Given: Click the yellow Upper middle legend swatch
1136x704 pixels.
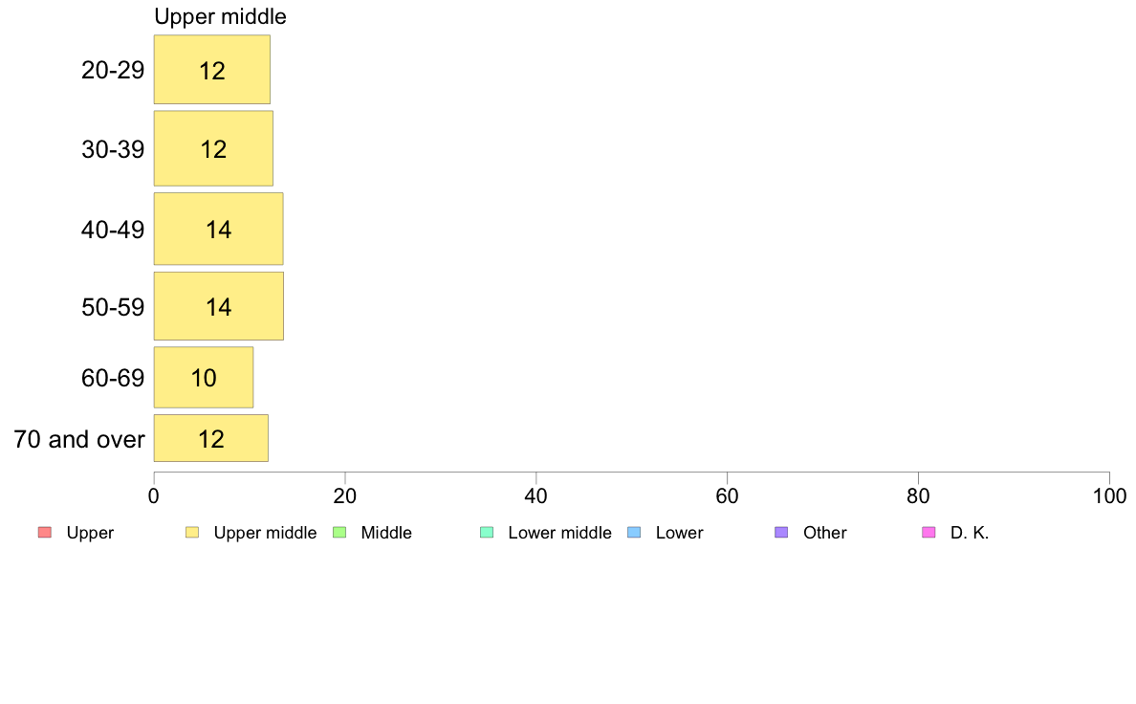Looking at the screenshot, I should point(192,533).
